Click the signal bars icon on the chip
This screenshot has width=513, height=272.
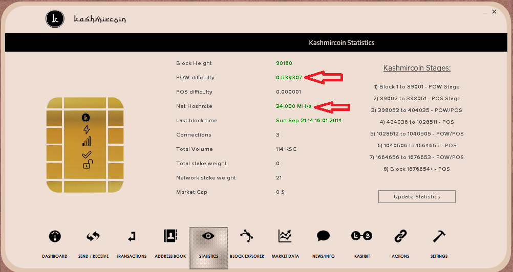point(87,142)
